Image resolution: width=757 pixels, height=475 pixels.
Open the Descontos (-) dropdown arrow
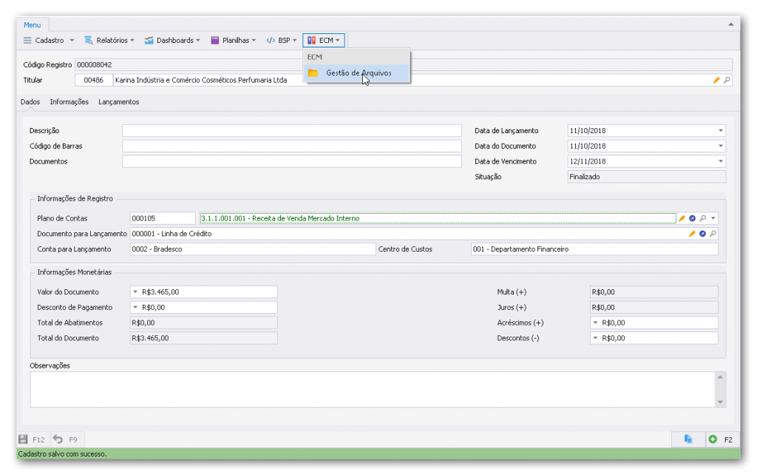595,338
